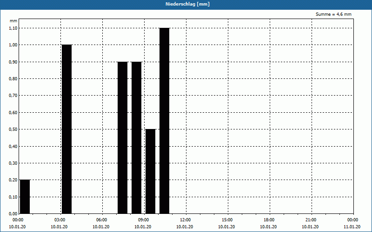The height and width of the screenshot is (232, 372).
Task: Click the 10.01.20 date under 09:00
Action: coord(143,227)
